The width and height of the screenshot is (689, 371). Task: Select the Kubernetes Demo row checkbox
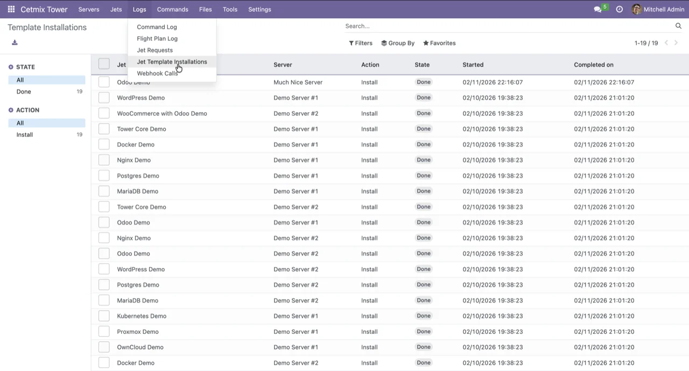104,316
